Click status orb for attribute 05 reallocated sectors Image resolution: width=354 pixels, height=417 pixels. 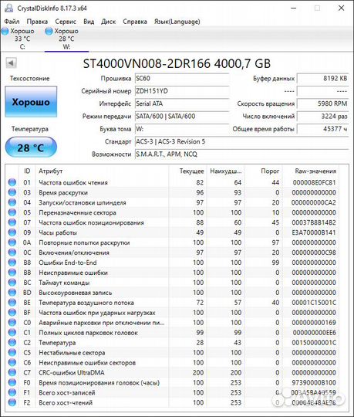click(12, 212)
